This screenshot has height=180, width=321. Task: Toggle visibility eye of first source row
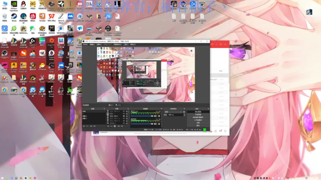124,112
